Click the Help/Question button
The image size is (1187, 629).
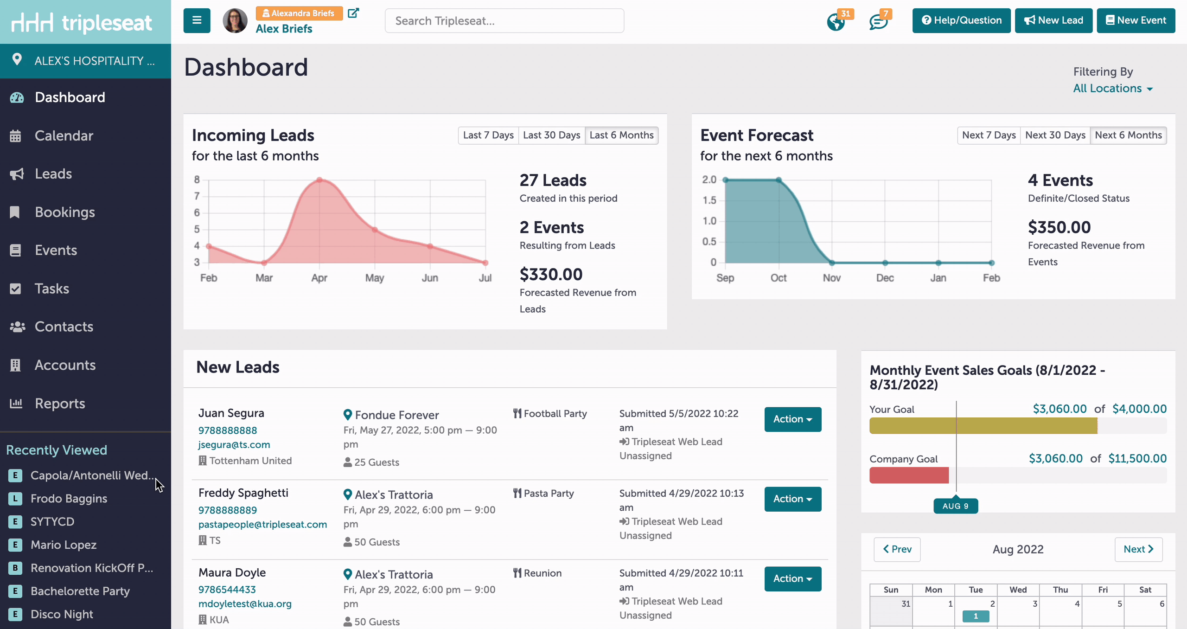tap(961, 20)
